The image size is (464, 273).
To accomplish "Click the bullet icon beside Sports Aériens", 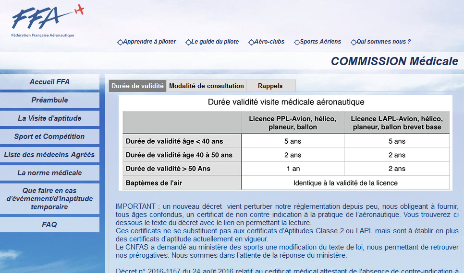I will point(297,42).
